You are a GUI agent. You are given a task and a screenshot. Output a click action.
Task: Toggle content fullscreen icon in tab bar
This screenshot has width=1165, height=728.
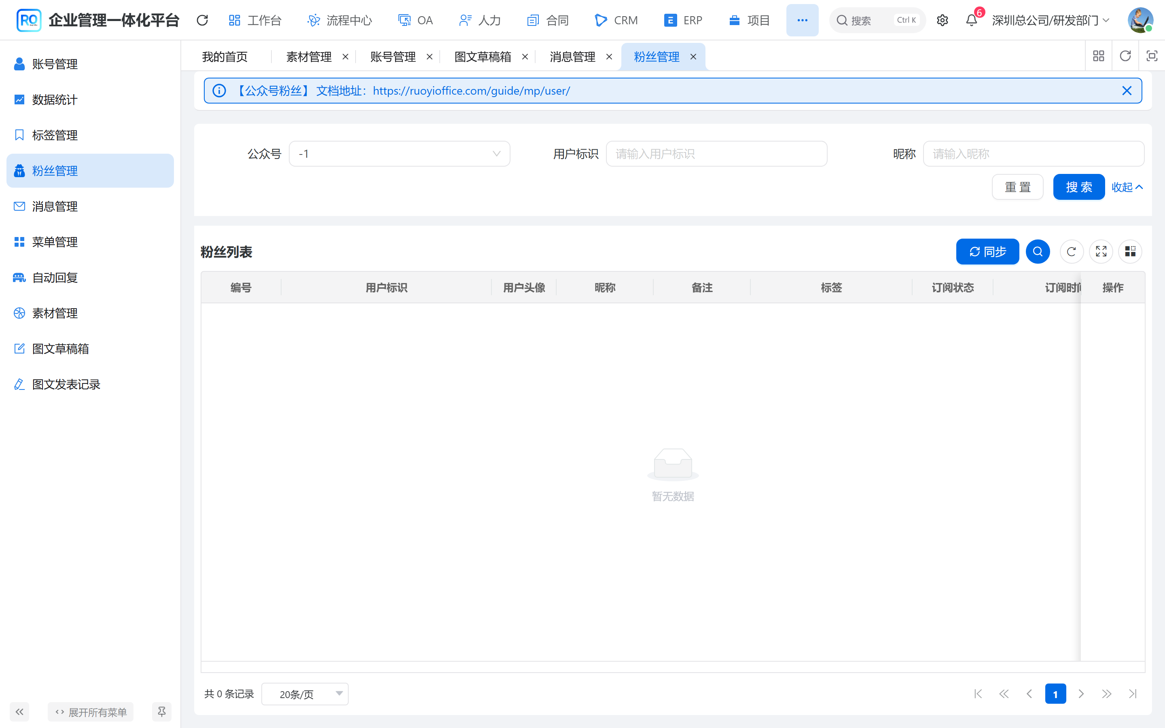pyautogui.click(x=1152, y=56)
